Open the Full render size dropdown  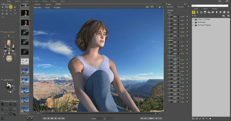click(47, 8)
